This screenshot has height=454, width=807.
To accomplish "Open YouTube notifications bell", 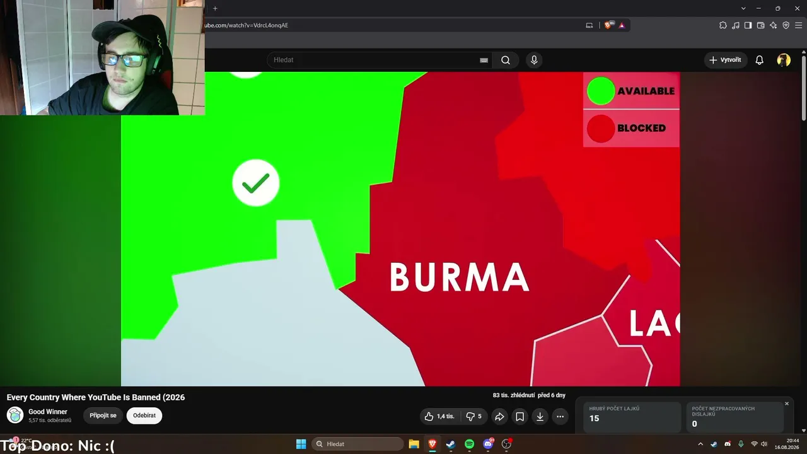I will pyautogui.click(x=760, y=60).
